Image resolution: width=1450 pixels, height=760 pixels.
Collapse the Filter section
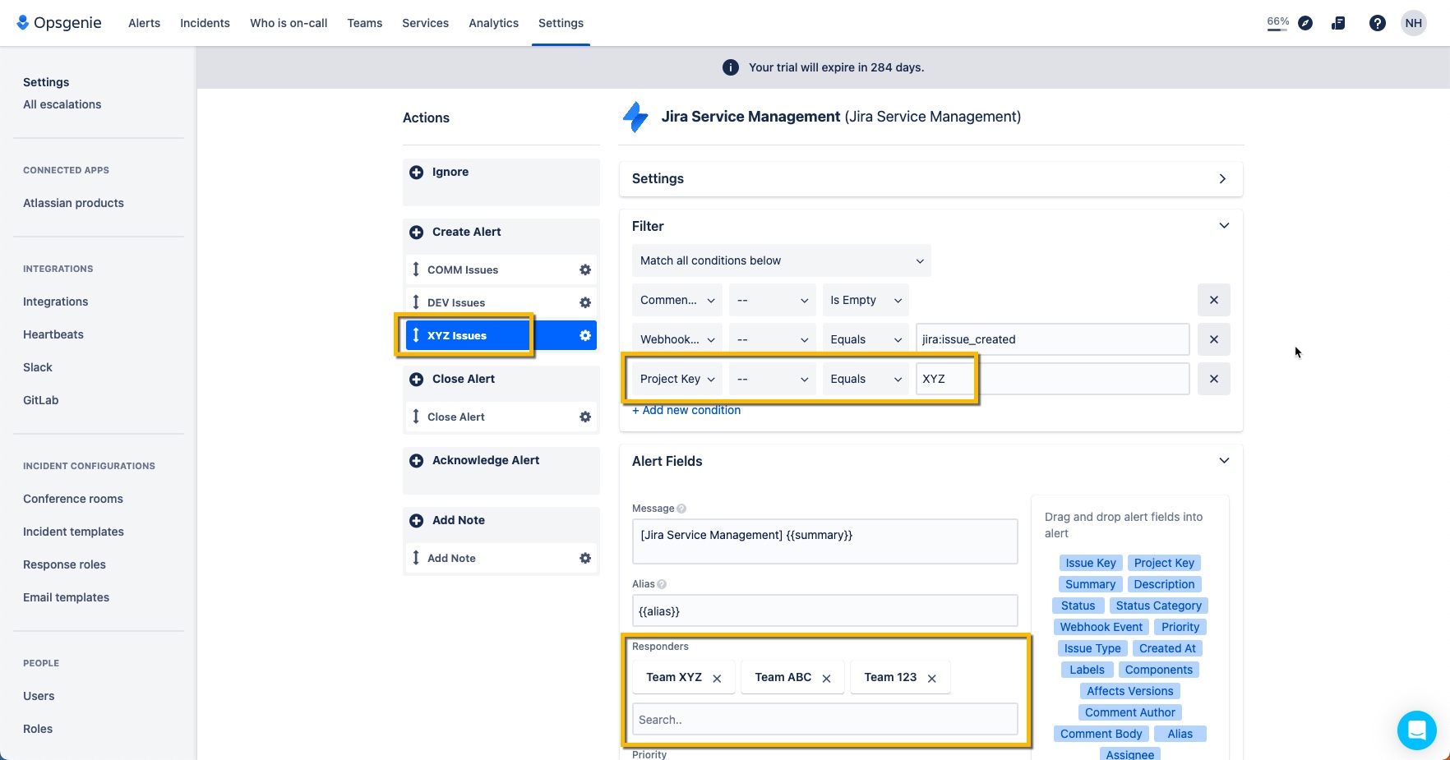1224,226
